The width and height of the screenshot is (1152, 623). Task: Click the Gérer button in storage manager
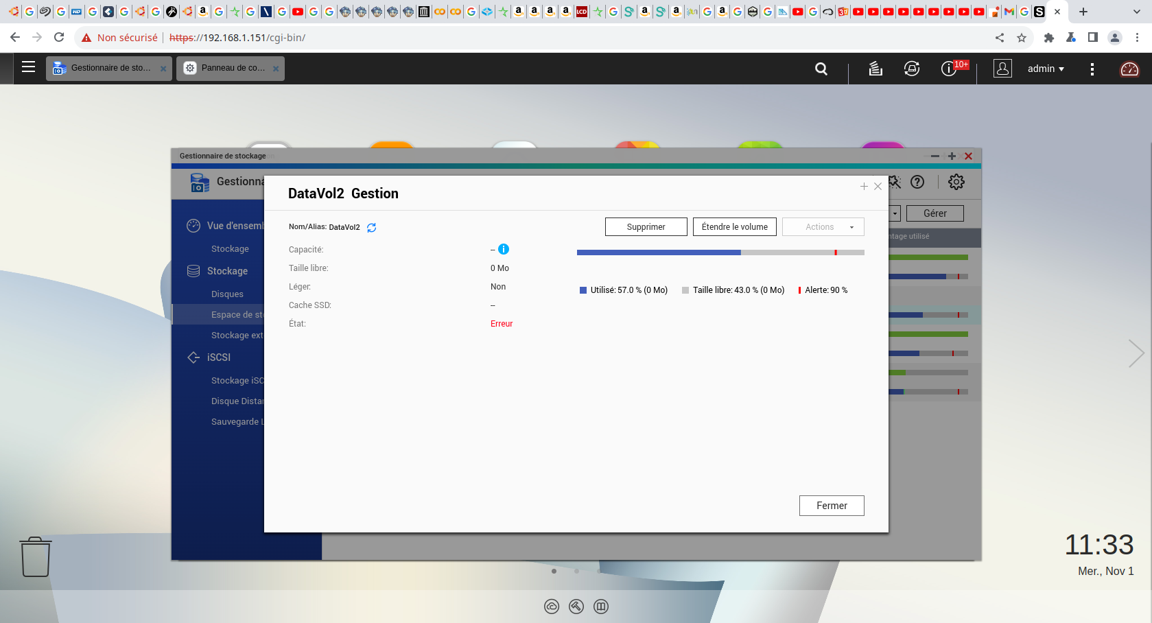click(x=935, y=213)
